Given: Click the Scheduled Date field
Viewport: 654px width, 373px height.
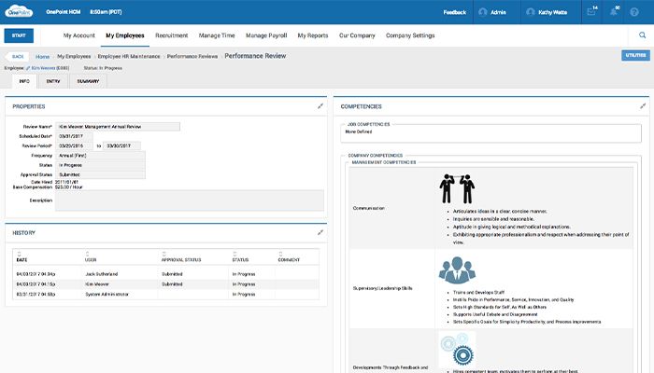Looking at the screenshot, I should pyautogui.click(x=74, y=136).
